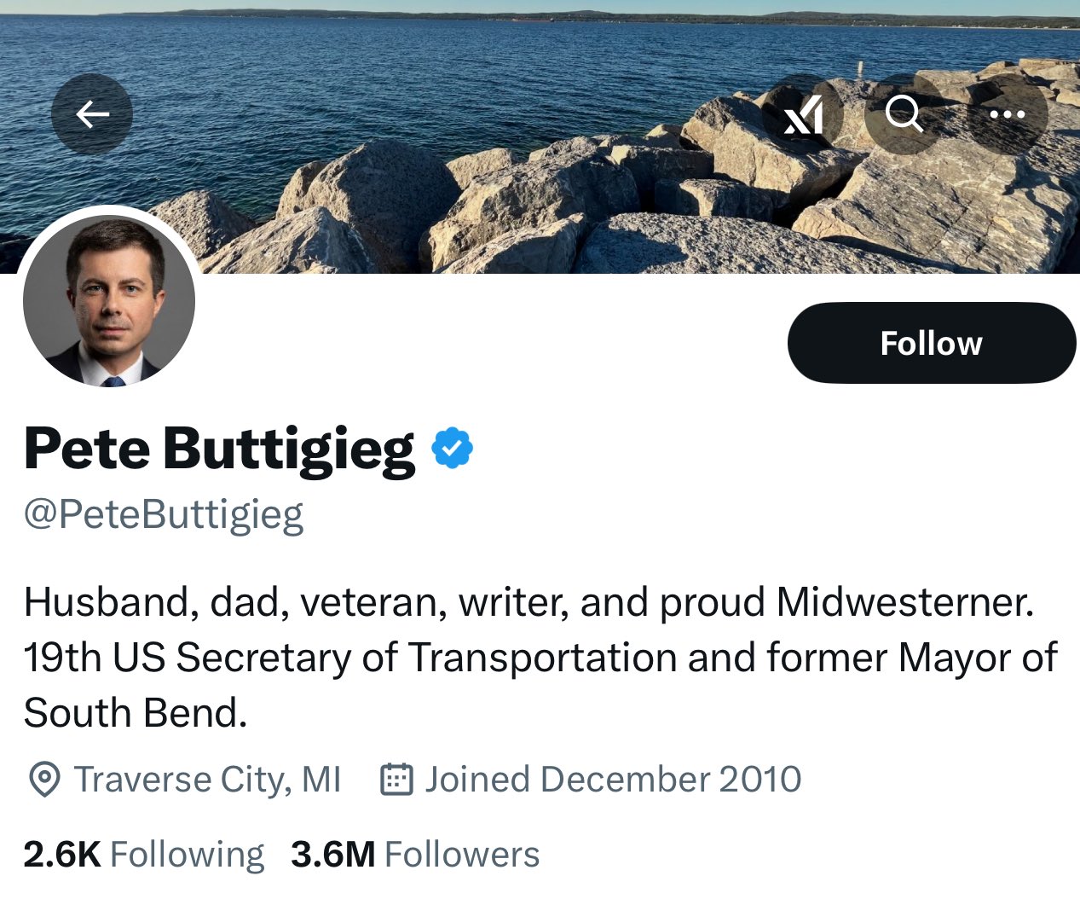Tap the Traverse City, MI location
The image size is (1080, 899).
coord(207,780)
